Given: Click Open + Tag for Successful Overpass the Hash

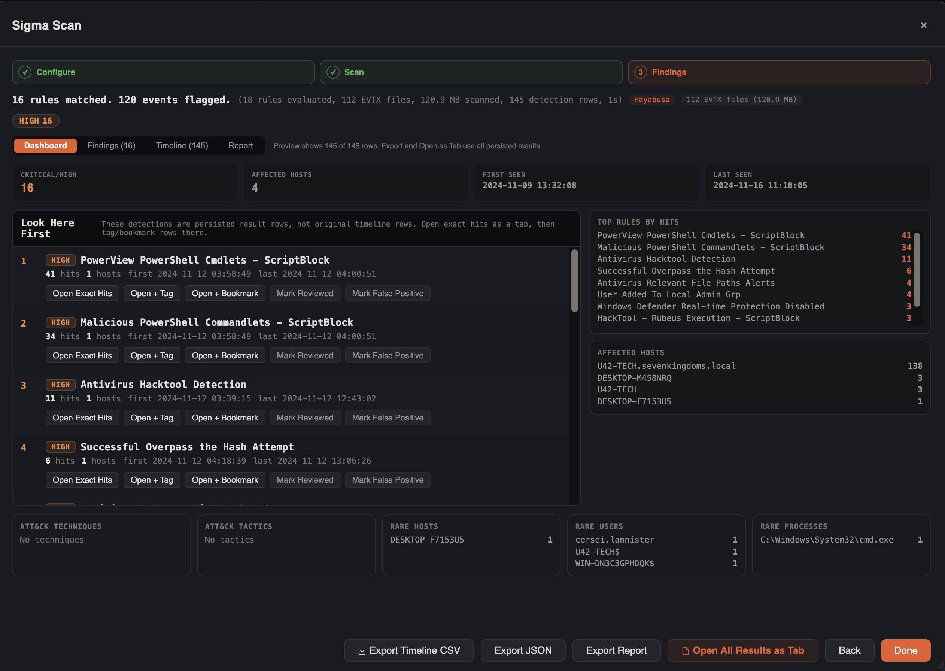Looking at the screenshot, I should pos(152,480).
